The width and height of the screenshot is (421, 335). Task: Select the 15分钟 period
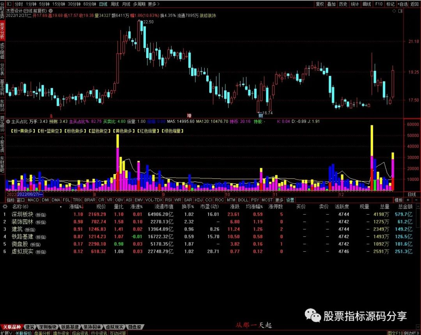58,4
